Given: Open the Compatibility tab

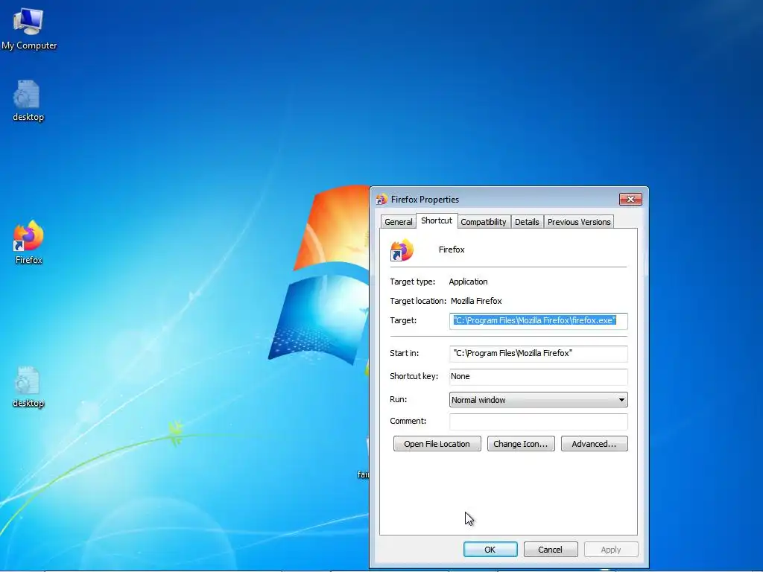Looking at the screenshot, I should tap(483, 222).
